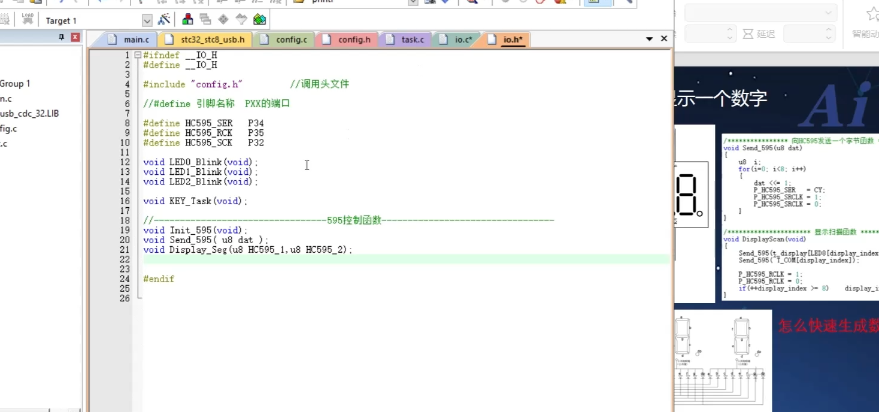The height and width of the screenshot is (412, 879).
Task: Click the red '怎么快速生成数' slide heading
Action: [829, 326]
